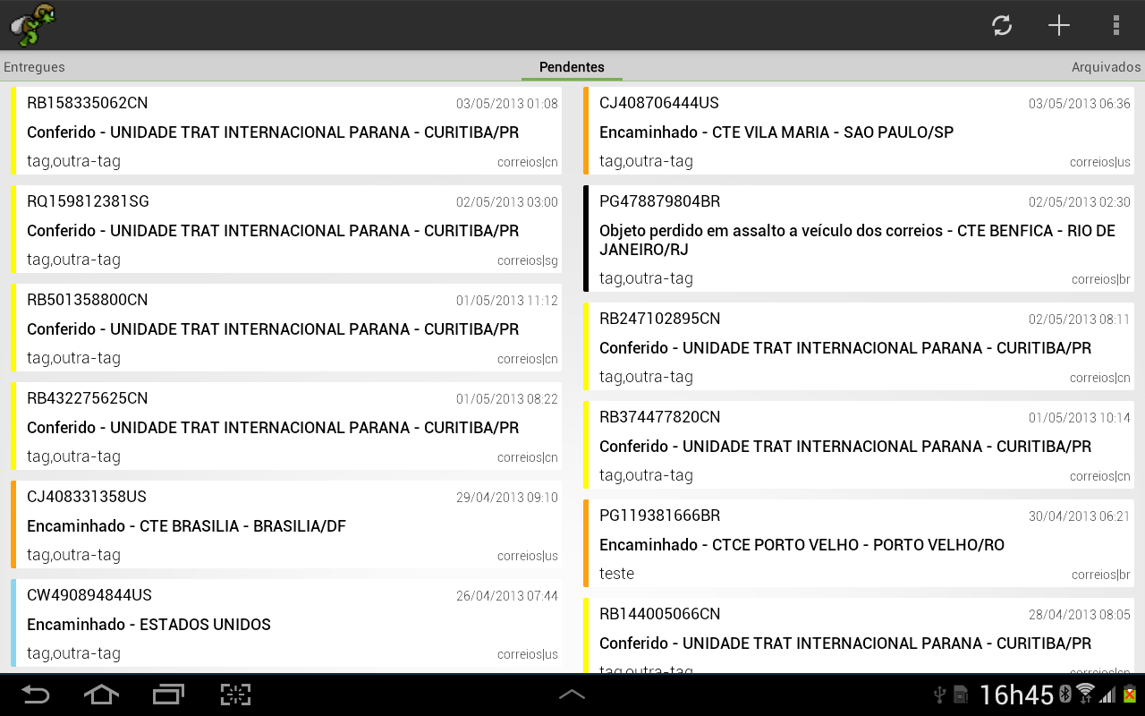Open package RB144005066CN

(859, 635)
